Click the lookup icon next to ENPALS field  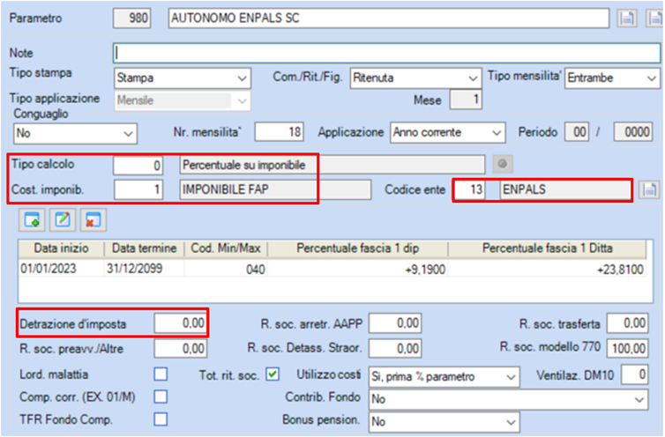tap(649, 189)
